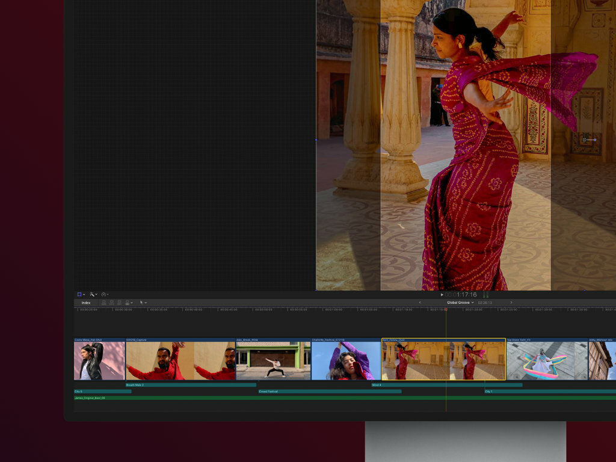Open the retime speedometer menu
Image resolution: width=616 pixels, height=462 pixels.
click(105, 294)
